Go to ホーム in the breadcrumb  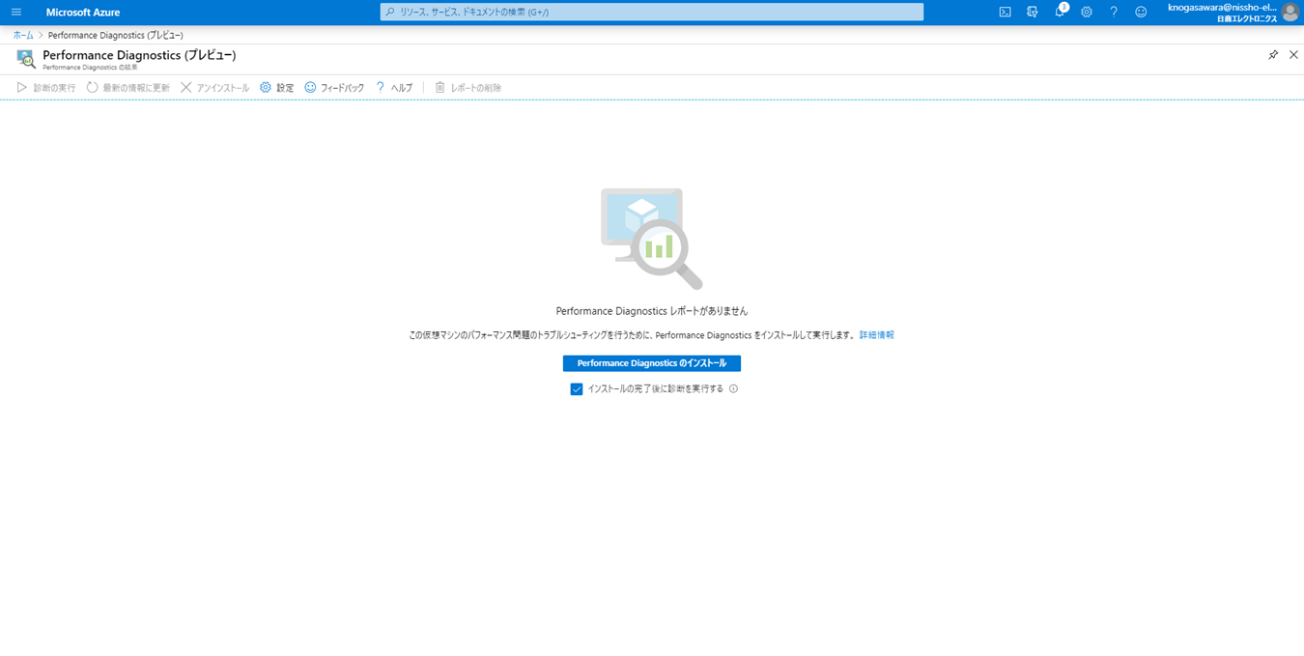pos(23,35)
